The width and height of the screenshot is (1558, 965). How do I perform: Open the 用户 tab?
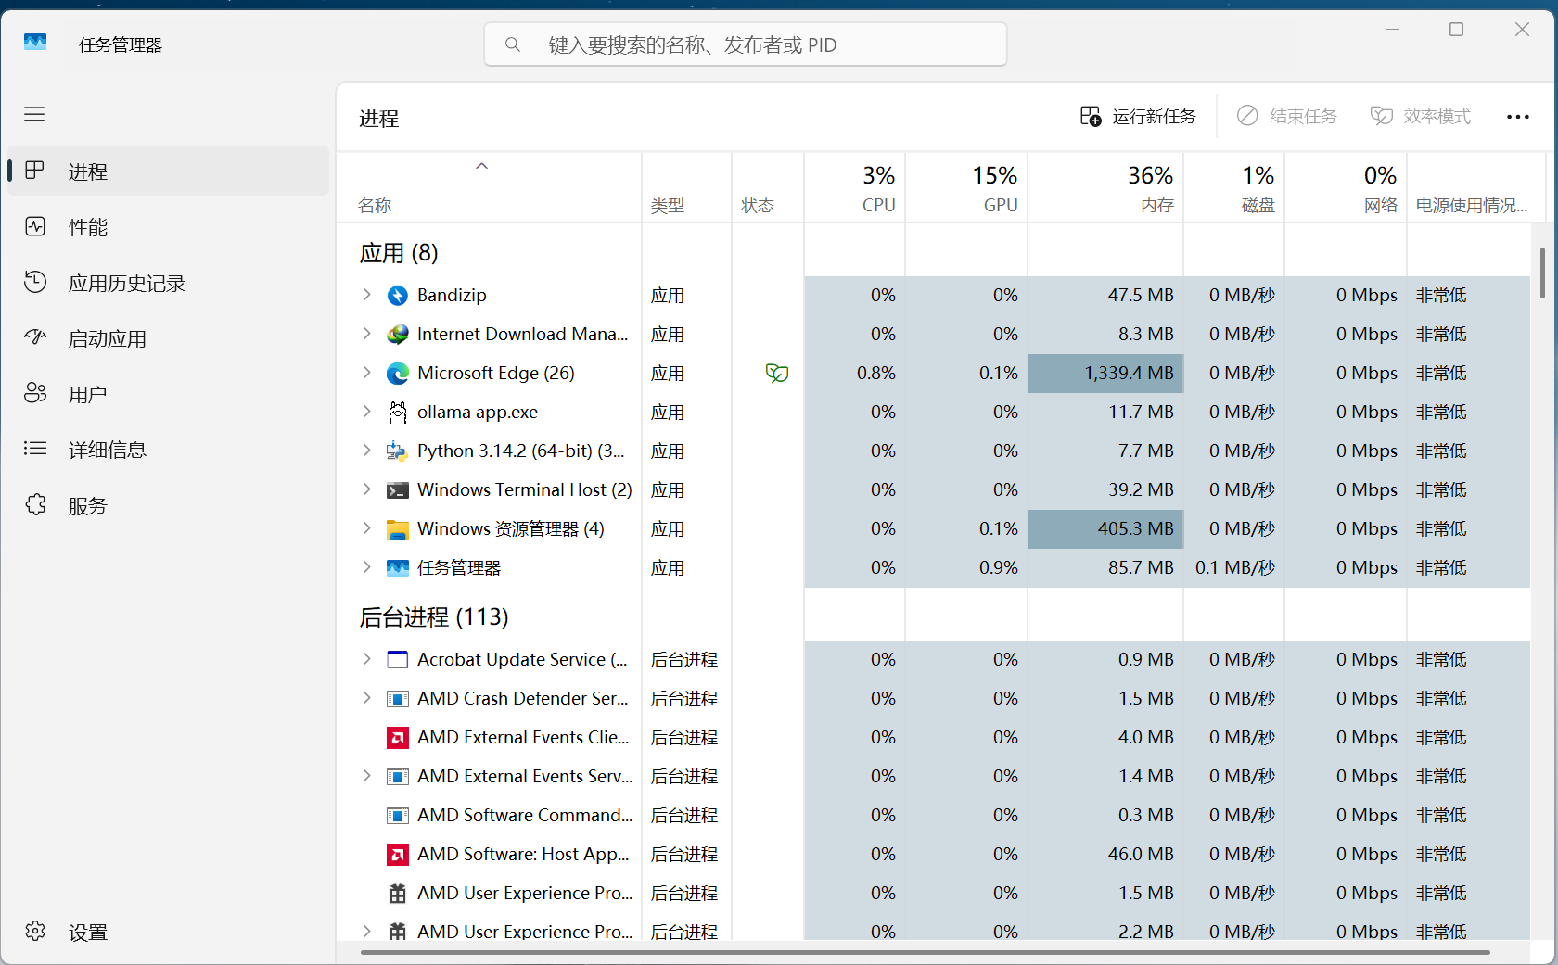coord(168,394)
